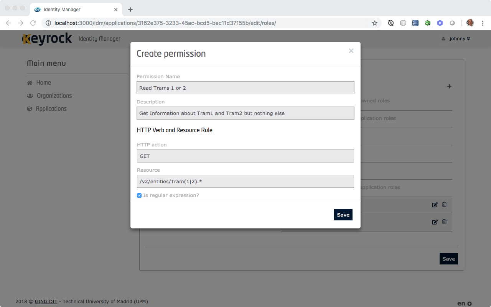
Task: Click the Keyrock logo
Action: click(47, 39)
